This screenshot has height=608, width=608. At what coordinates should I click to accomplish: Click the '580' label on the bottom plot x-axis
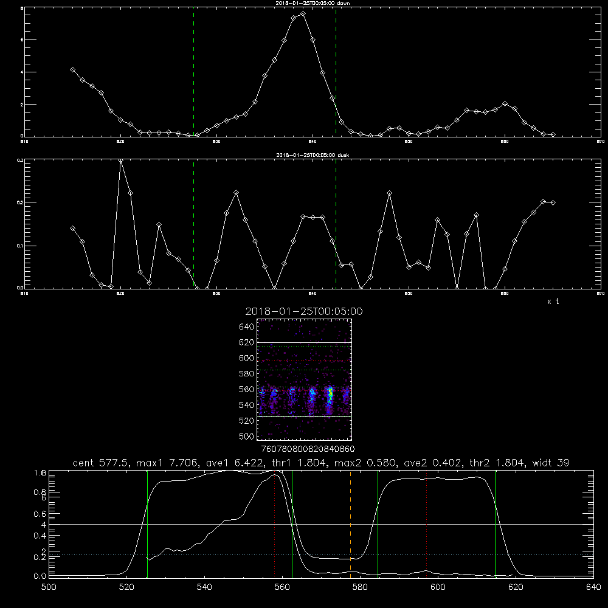tap(360, 587)
